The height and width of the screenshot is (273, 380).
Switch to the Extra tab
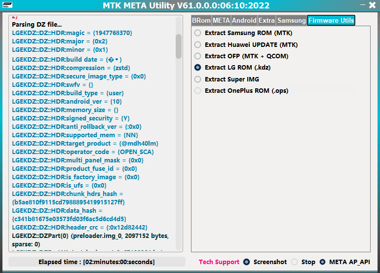coord(266,20)
